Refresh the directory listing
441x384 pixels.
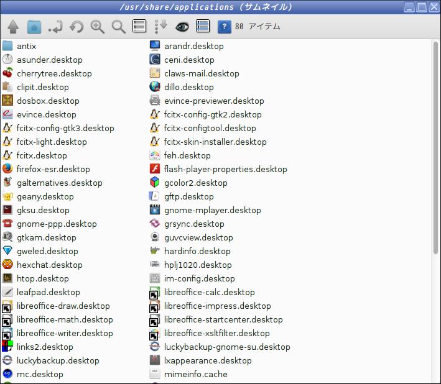point(77,27)
